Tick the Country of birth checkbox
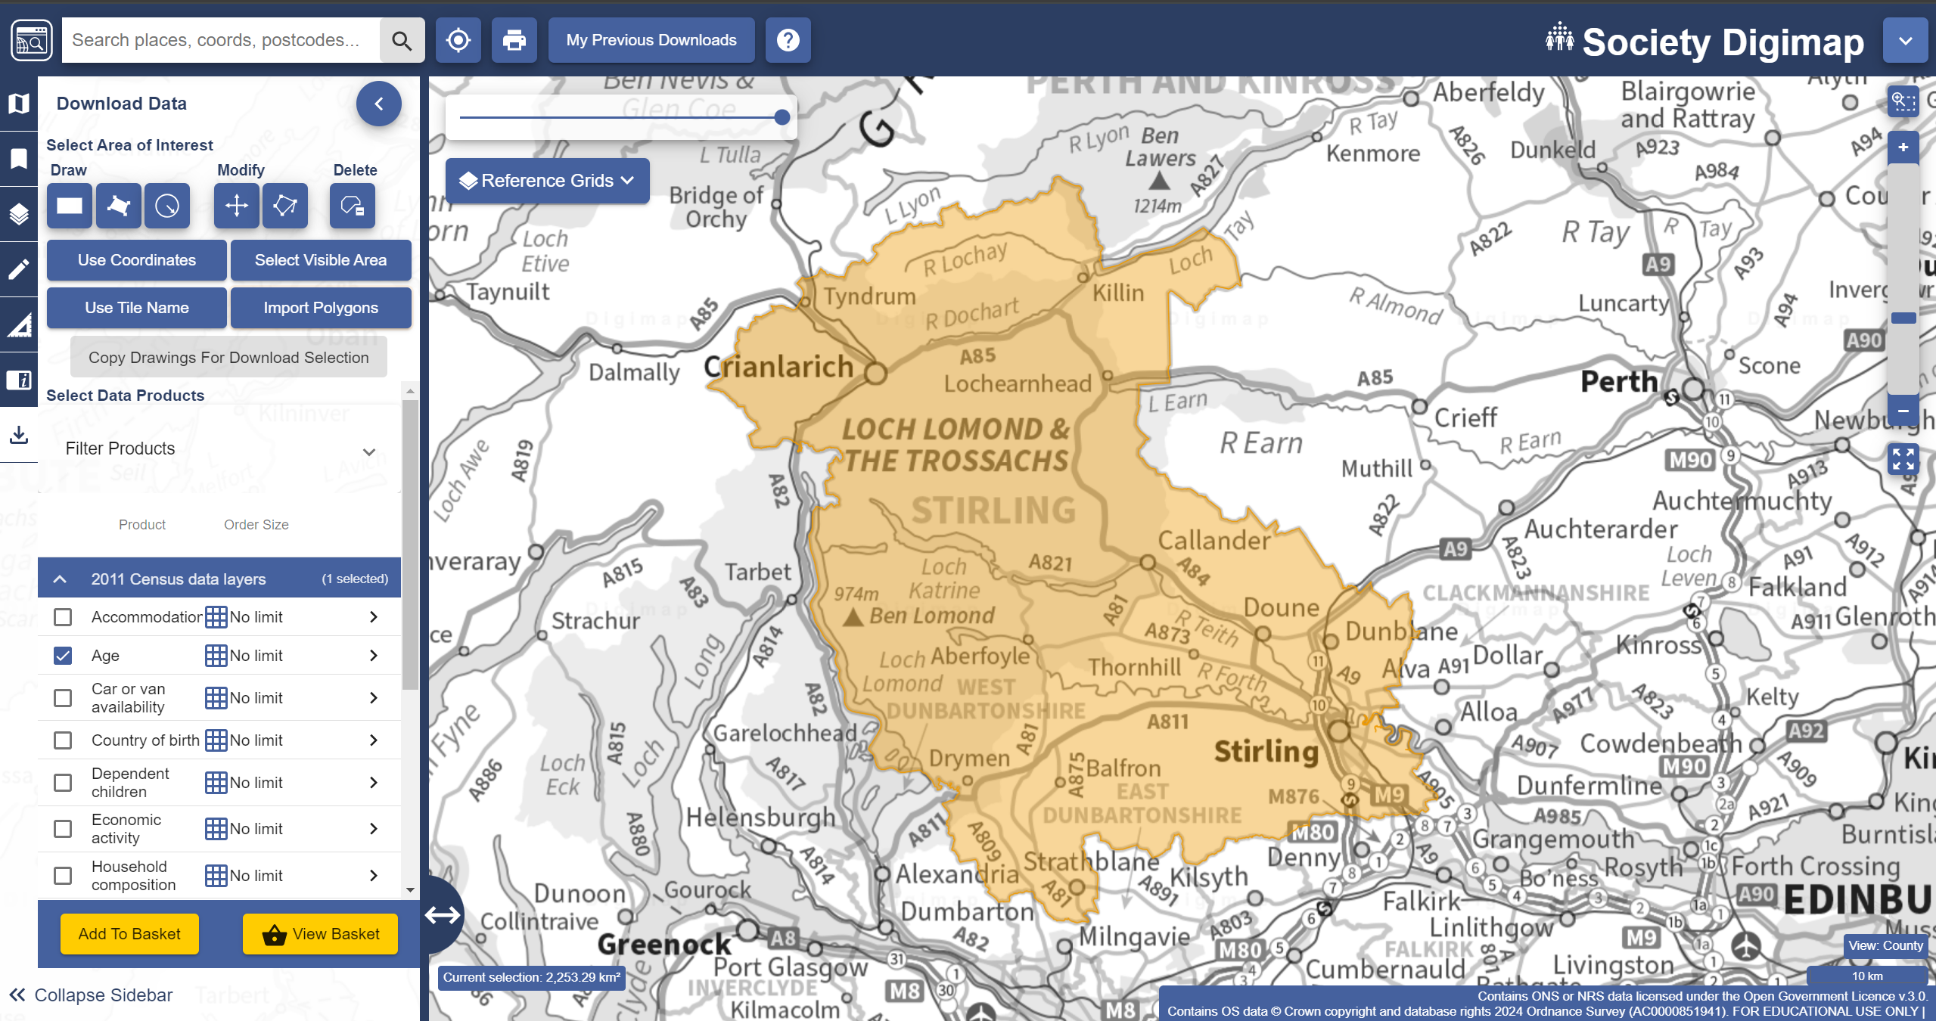Viewport: 1936px width, 1021px height. point(63,740)
